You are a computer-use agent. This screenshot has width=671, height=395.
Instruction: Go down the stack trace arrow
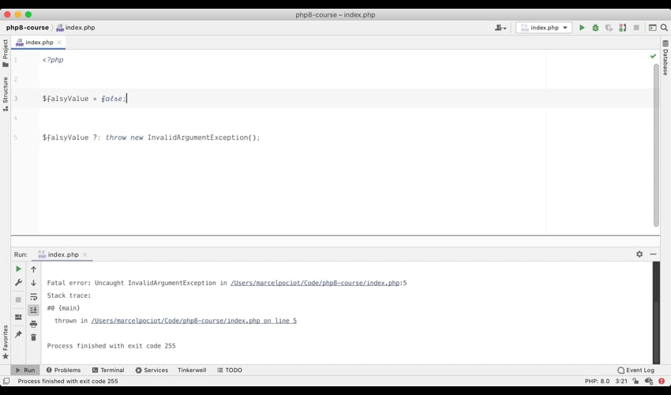point(33,283)
